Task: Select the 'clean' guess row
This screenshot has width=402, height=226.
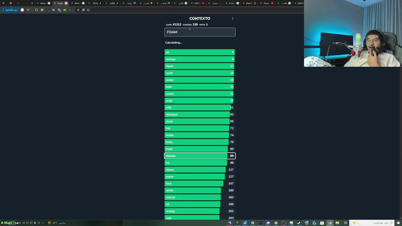Action: (x=200, y=121)
